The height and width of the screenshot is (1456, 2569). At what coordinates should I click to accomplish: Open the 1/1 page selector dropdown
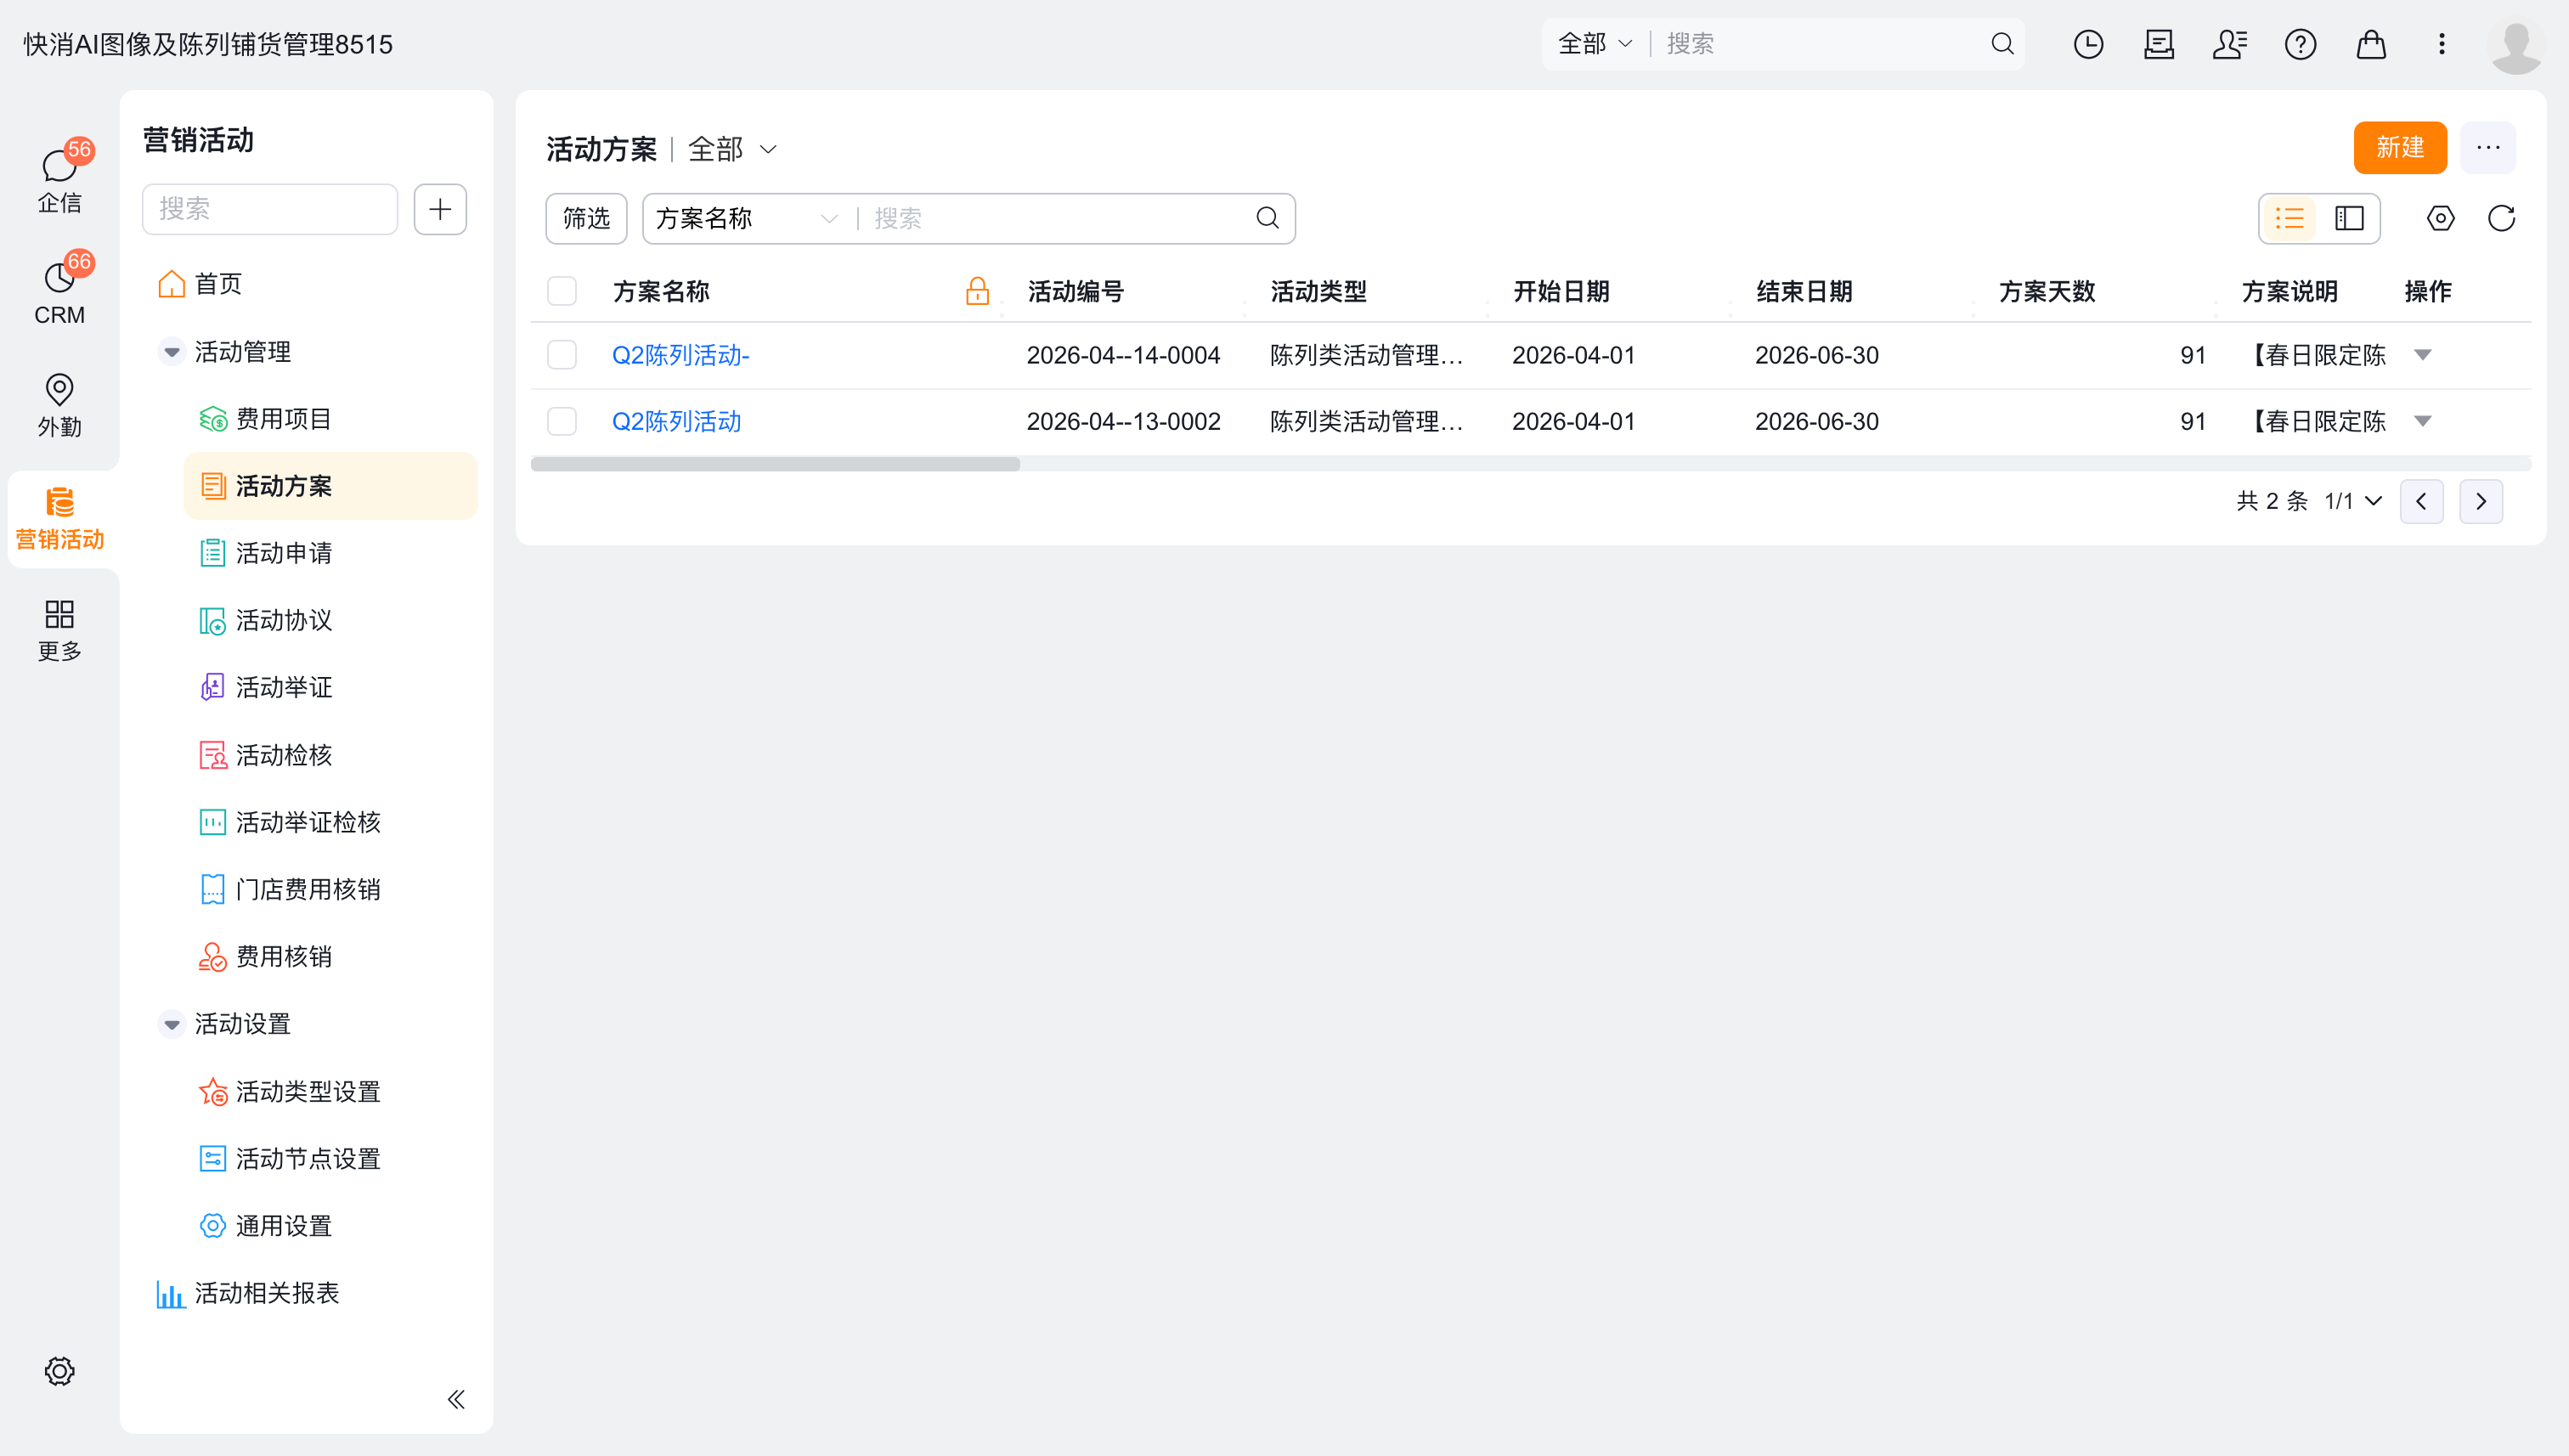2353,501
